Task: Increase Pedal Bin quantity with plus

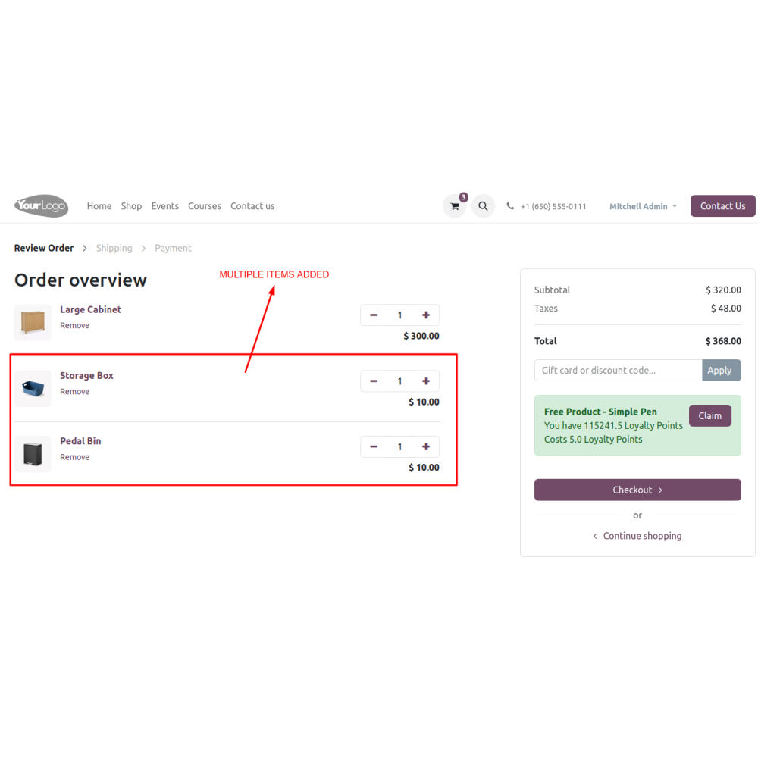Action: coord(426,446)
